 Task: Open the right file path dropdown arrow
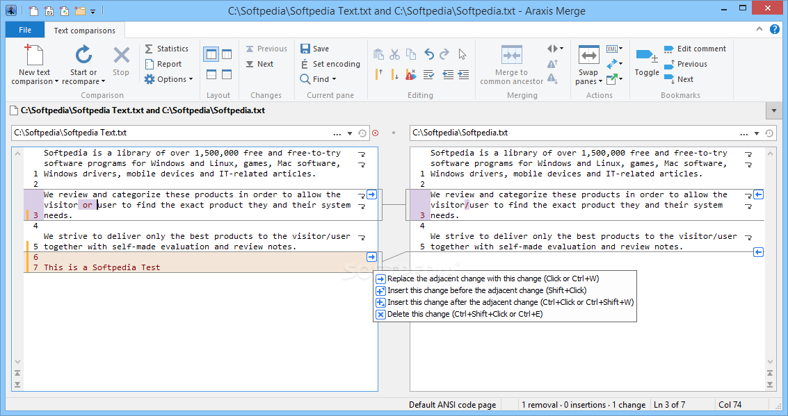(756, 133)
